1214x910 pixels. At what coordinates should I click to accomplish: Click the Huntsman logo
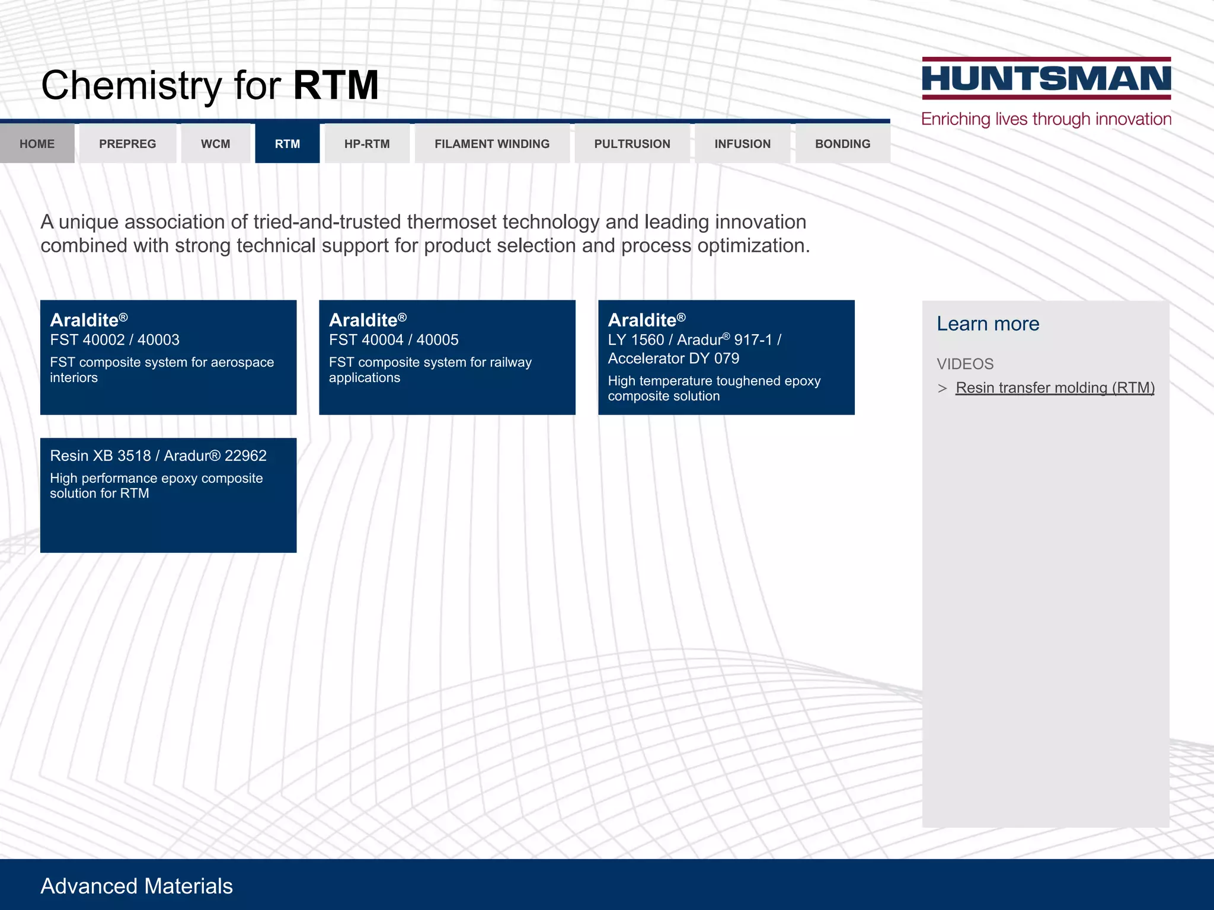click(1046, 79)
